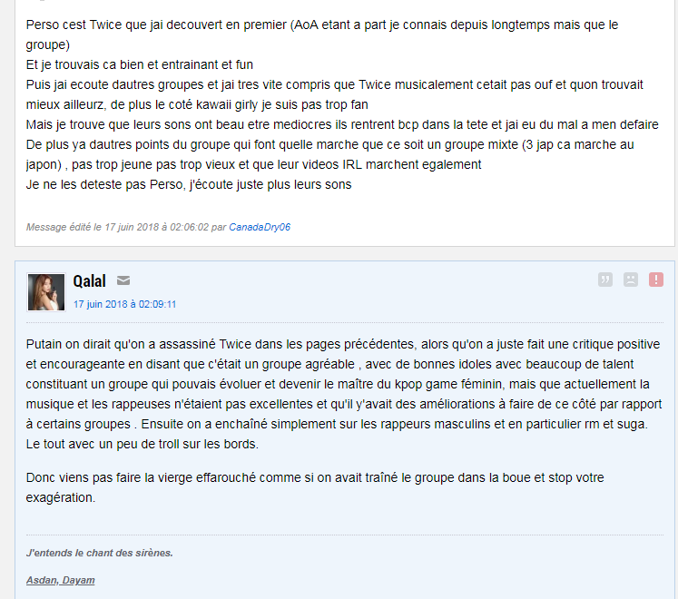This screenshot has height=599, width=678.
Task: Report Qalal's post with the red exclamation icon
Action: click(656, 280)
